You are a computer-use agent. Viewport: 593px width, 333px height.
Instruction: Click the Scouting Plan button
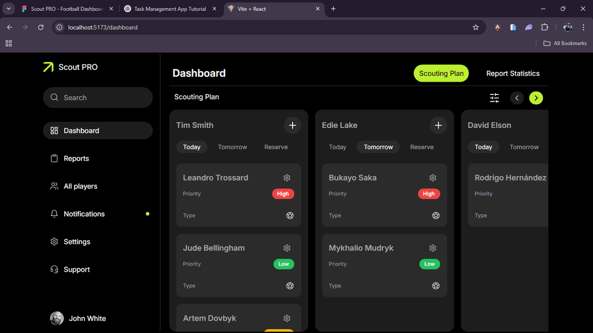441,73
